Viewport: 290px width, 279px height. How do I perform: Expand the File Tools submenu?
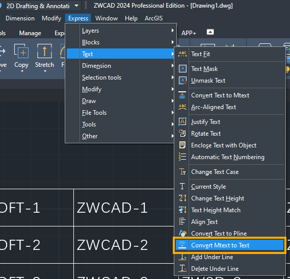[x=120, y=113]
